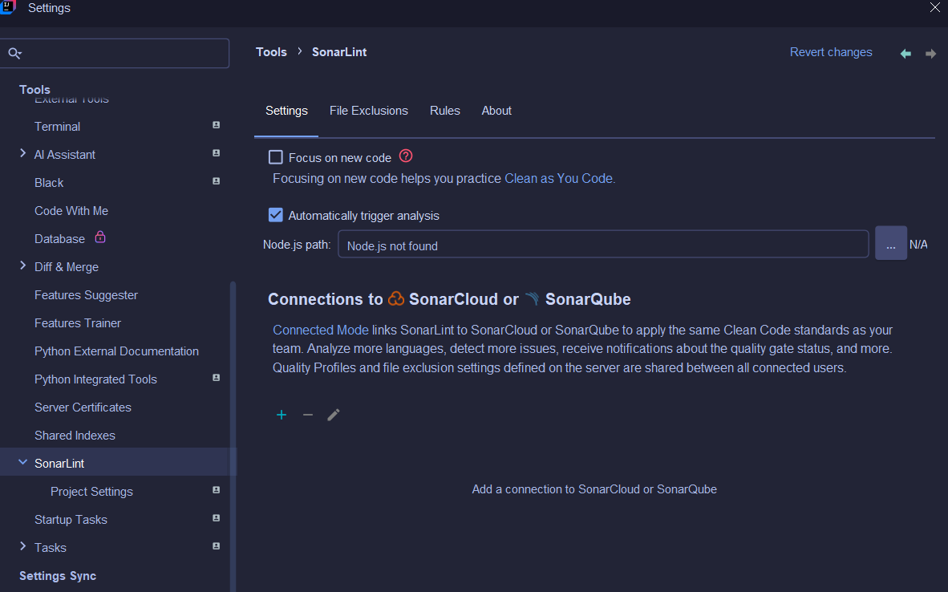Switch to the Settings tab
This screenshot has width=948, height=592.
tap(286, 111)
